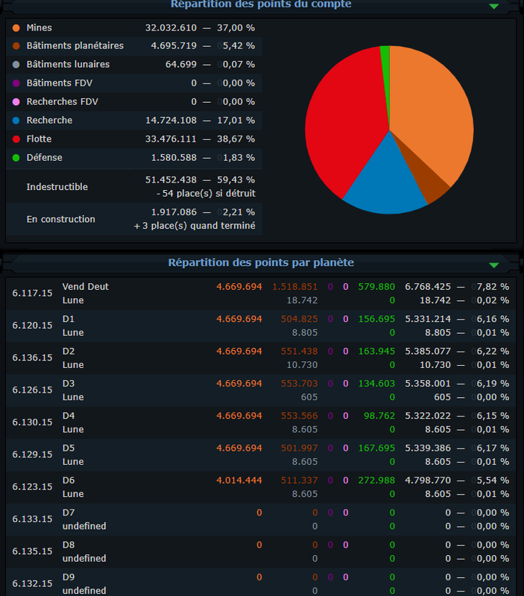Click coordinates 6.120.15
This screenshot has width=524, height=596.
[32, 326]
